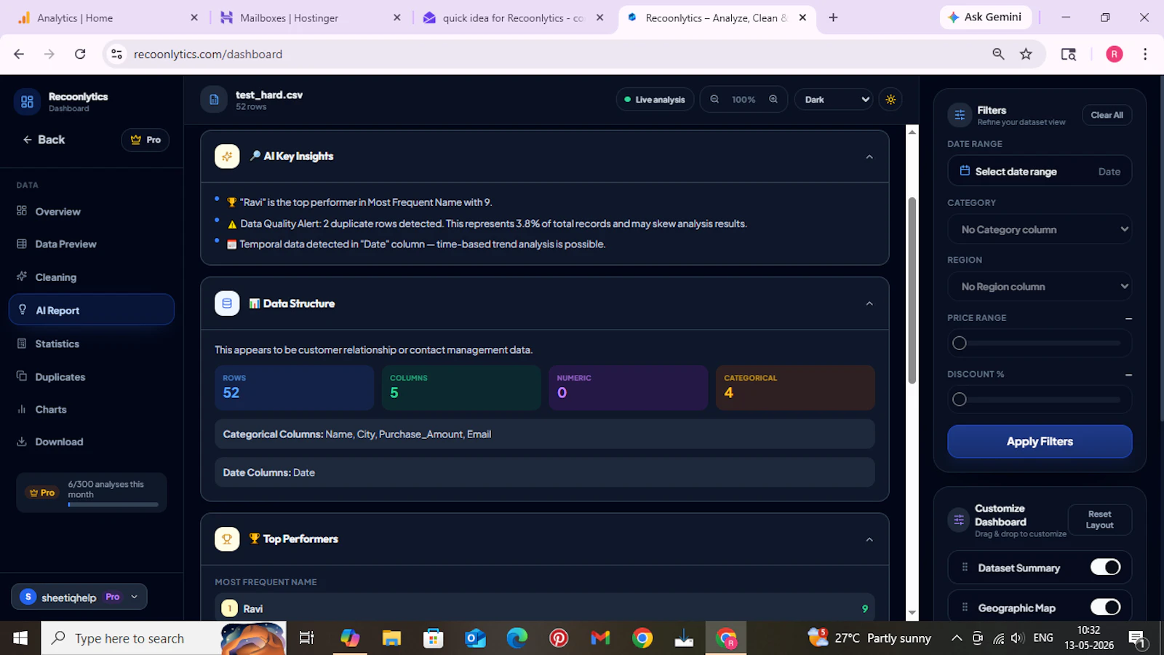This screenshot has height=655, width=1164.
Task: Click the Apply Filters button
Action: 1040,442
